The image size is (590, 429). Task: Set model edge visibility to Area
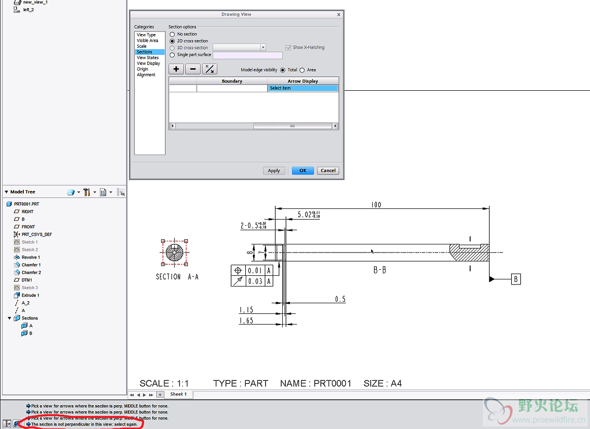point(302,70)
